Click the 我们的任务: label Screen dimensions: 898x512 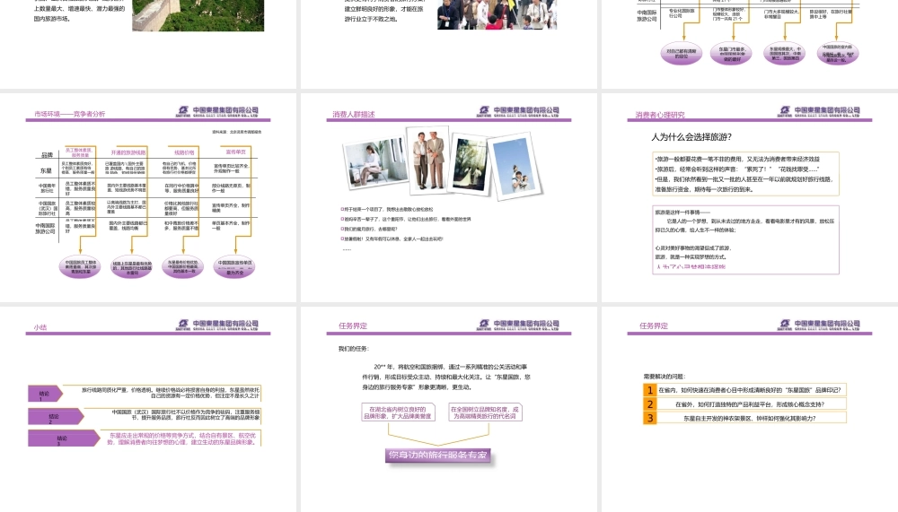354,349
